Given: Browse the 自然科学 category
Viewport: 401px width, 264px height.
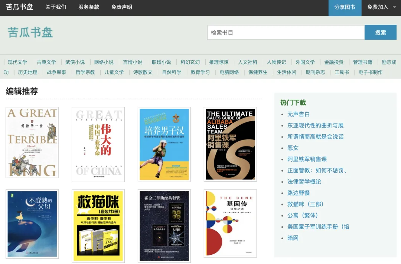Looking at the screenshot, I should tap(172, 72).
